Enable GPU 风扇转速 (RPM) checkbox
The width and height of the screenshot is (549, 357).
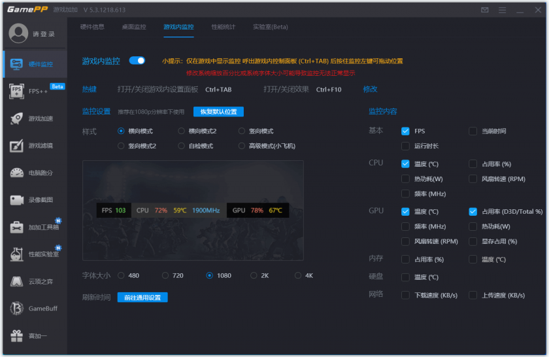(x=405, y=241)
